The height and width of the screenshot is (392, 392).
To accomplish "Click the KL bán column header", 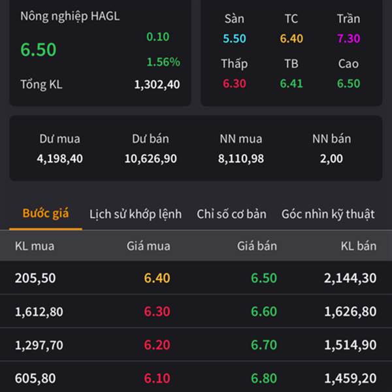I will click(x=359, y=246).
